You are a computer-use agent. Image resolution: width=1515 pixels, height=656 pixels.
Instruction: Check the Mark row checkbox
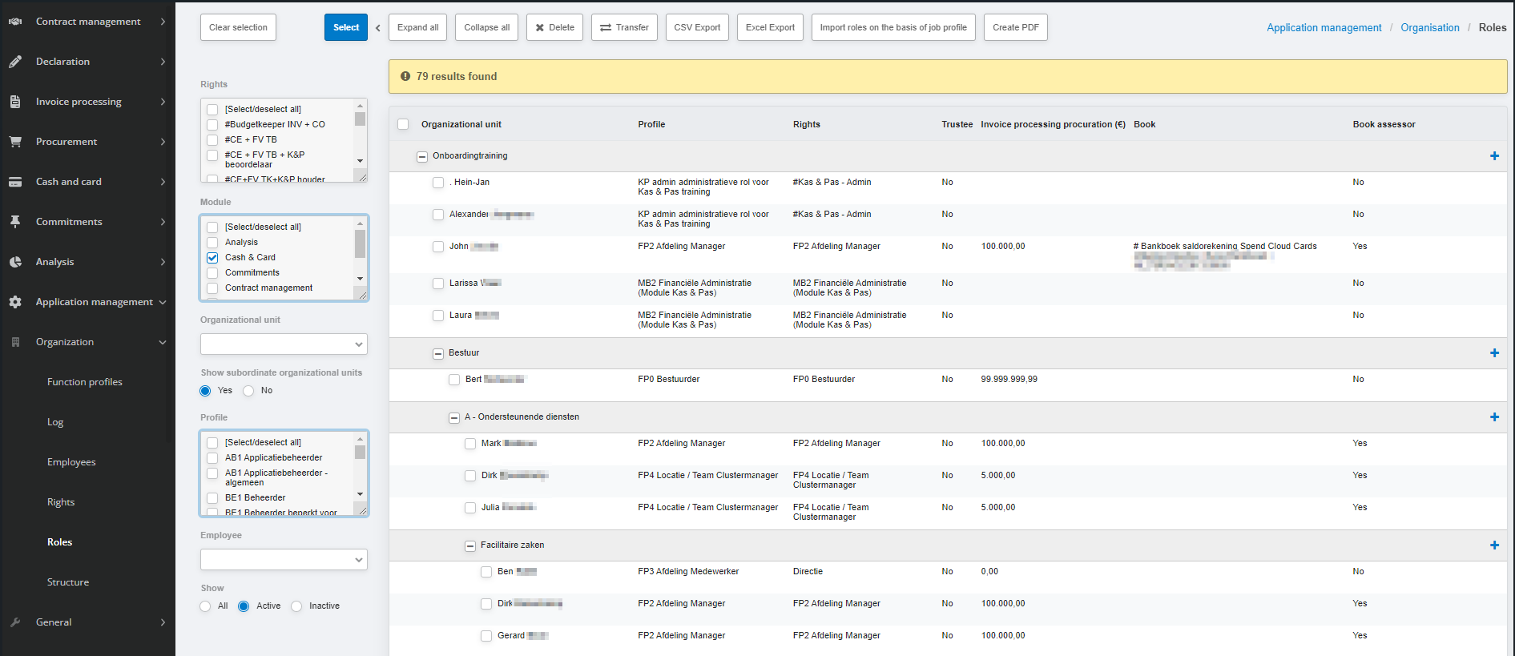point(470,444)
